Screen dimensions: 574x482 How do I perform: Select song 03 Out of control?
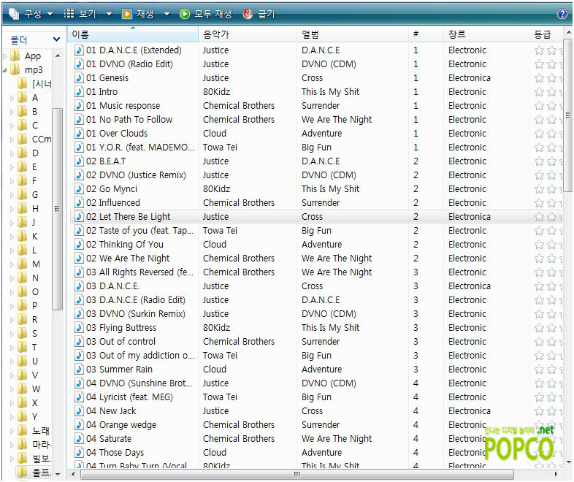tap(120, 342)
